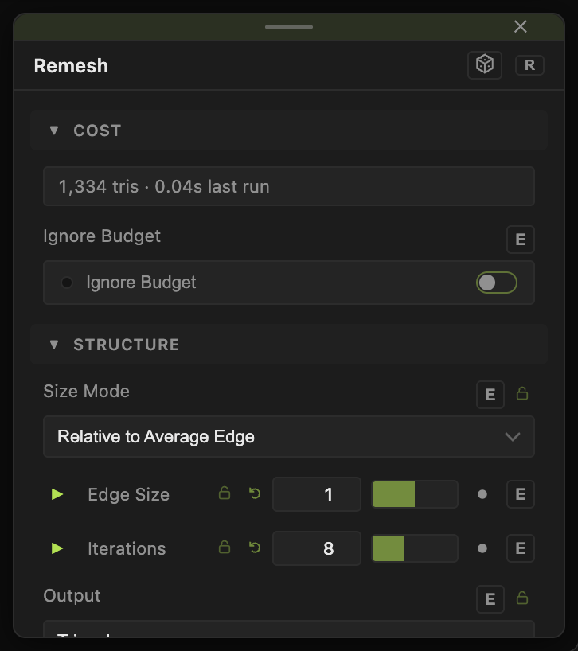This screenshot has width=578, height=651.
Task: Toggle the Ignore Budget switch
Action: [496, 283]
